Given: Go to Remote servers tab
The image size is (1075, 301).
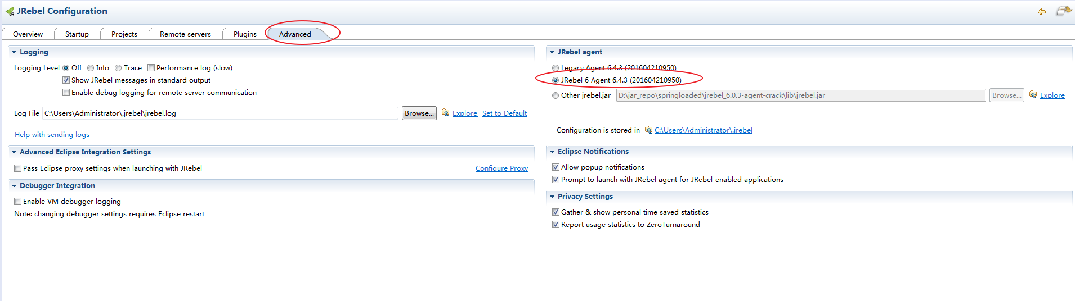Looking at the screenshot, I should (x=185, y=34).
